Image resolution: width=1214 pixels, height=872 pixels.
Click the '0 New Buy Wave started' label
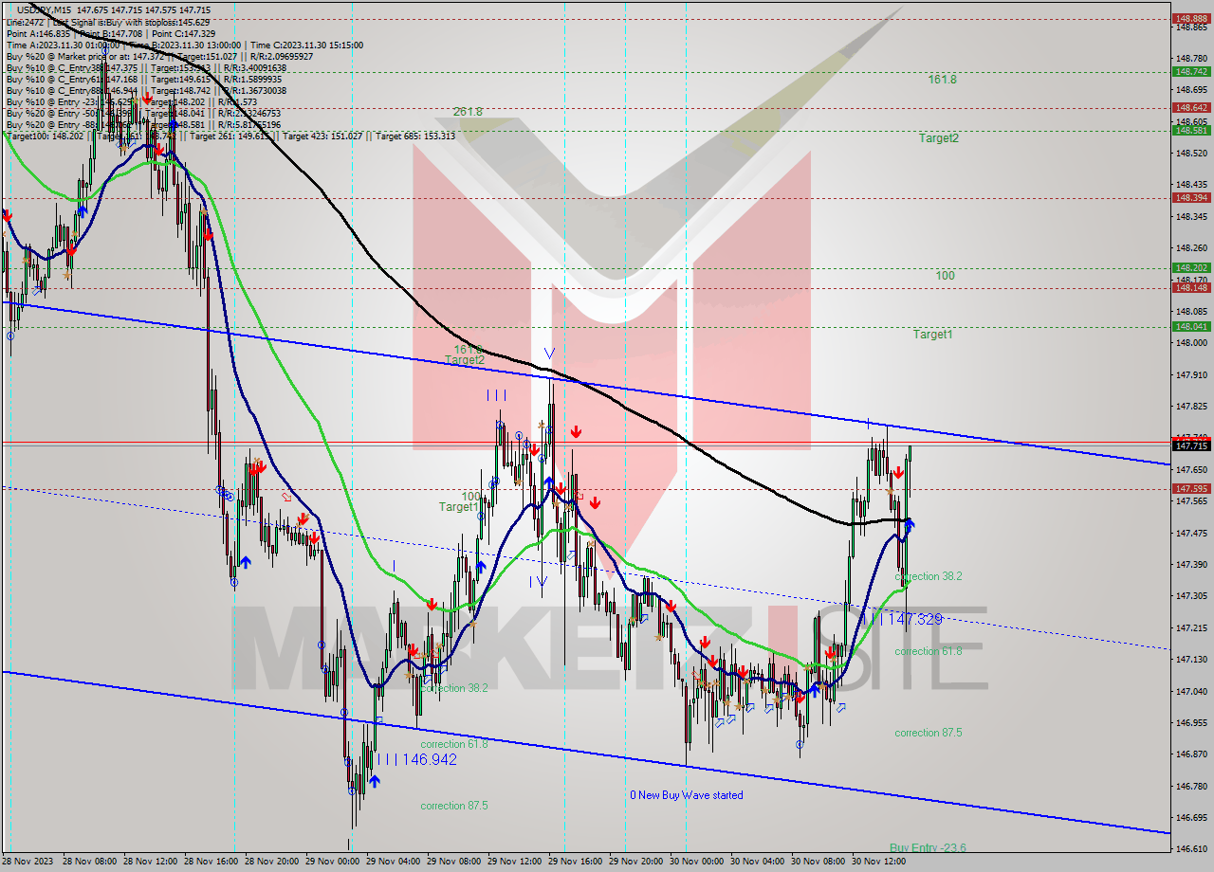click(687, 795)
